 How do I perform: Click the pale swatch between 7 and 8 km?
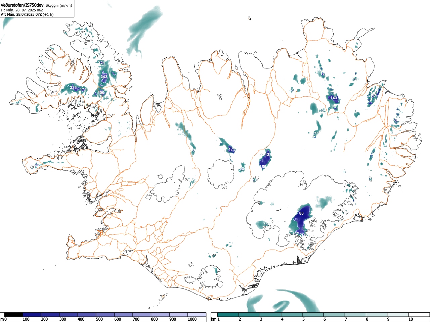coord(355,315)
